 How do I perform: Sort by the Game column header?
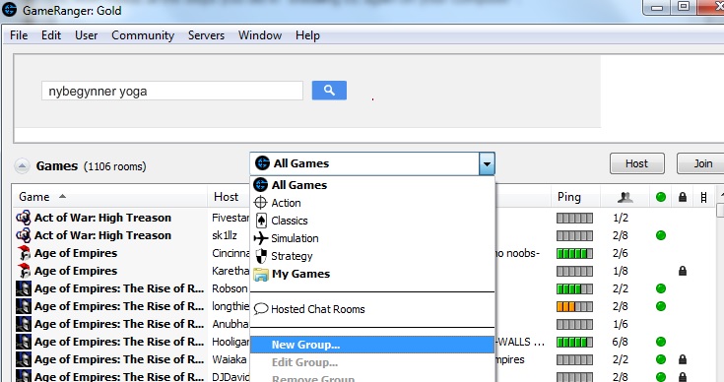(109, 197)
